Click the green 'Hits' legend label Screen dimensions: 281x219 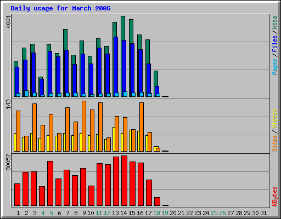pyautogui.click(x=274, y=22)
